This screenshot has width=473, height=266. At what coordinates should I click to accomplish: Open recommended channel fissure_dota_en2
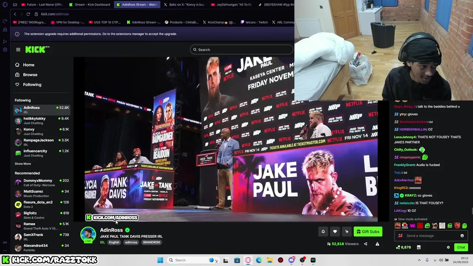(x=42, y=204)
